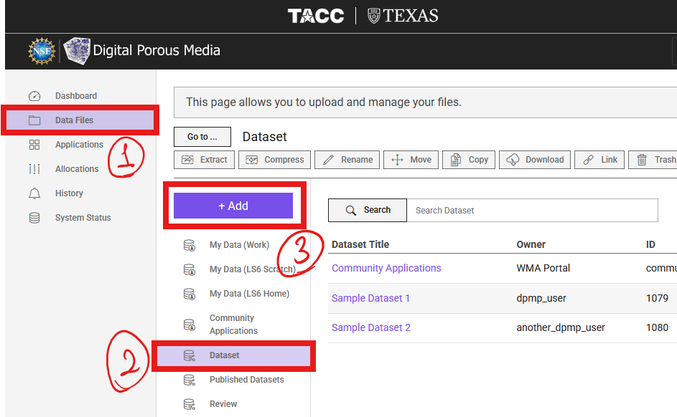This screenshot has width=677, height=417.
Task: Click owner cell dpmp_user
Action: [541, 298]
